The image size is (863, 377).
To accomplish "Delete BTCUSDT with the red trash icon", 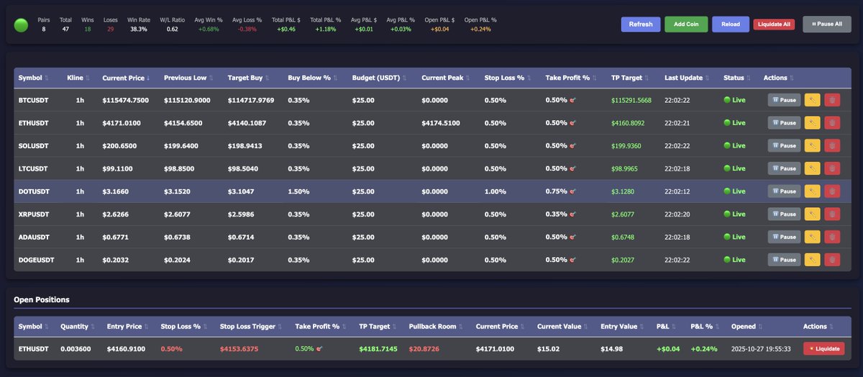I will click(x=832, y=100).
